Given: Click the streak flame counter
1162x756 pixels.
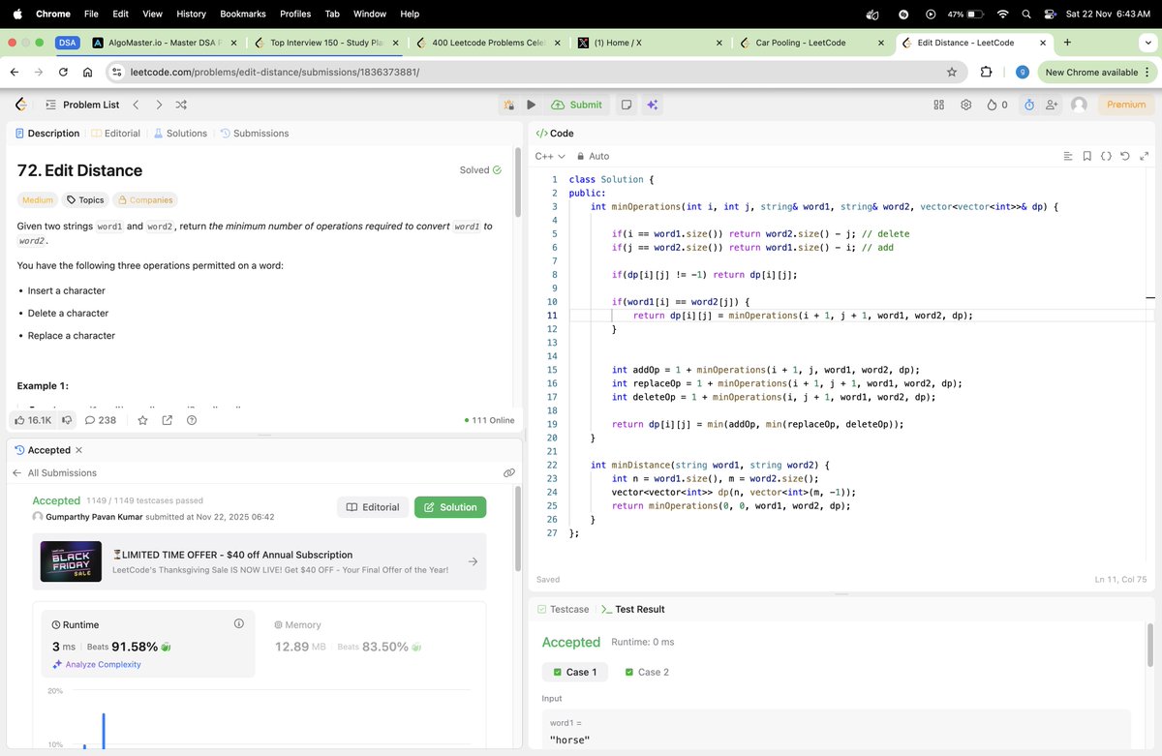Looking at the screenshot, I should pyautogui.click(x=996, y=105).
